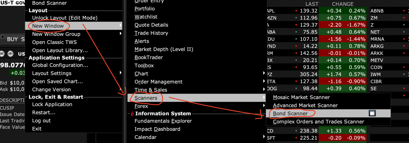409x143 pixels.
Task: Select Log out menu entry
Action: pos(41,121)
